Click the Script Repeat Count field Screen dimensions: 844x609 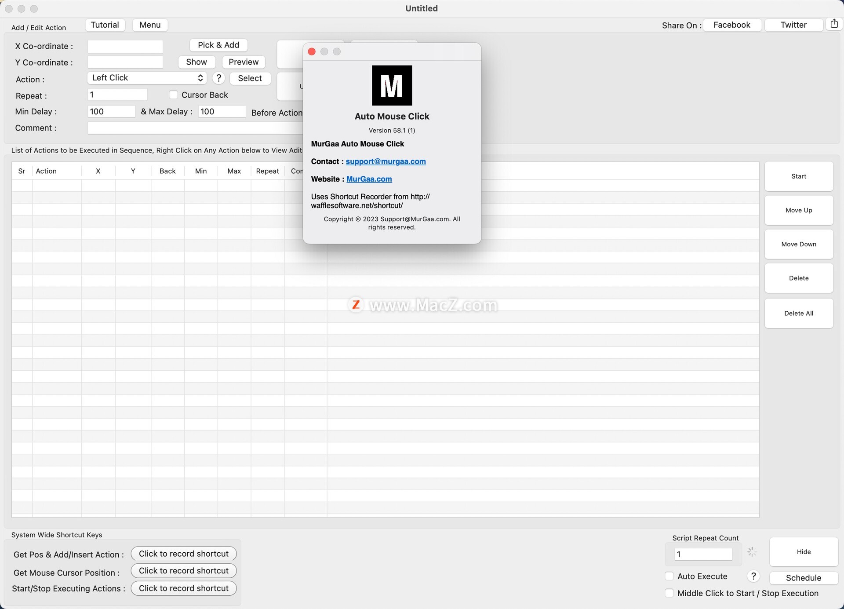[703, 554]
